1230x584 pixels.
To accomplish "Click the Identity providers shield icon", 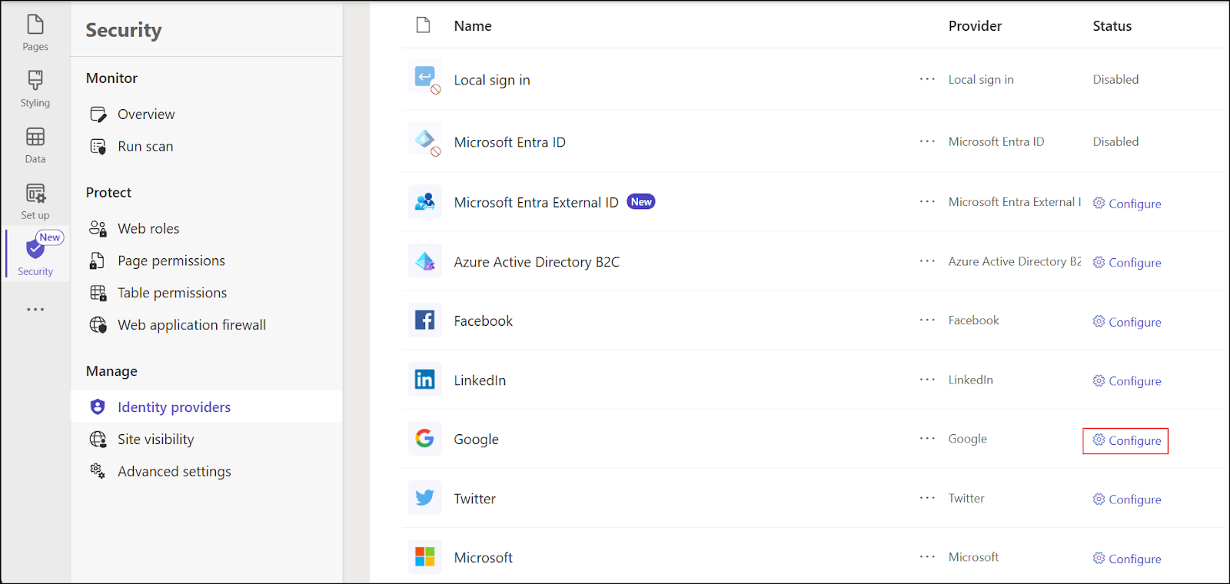I will [98, 406].
